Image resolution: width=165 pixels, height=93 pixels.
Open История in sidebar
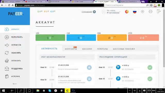point(15,76)
